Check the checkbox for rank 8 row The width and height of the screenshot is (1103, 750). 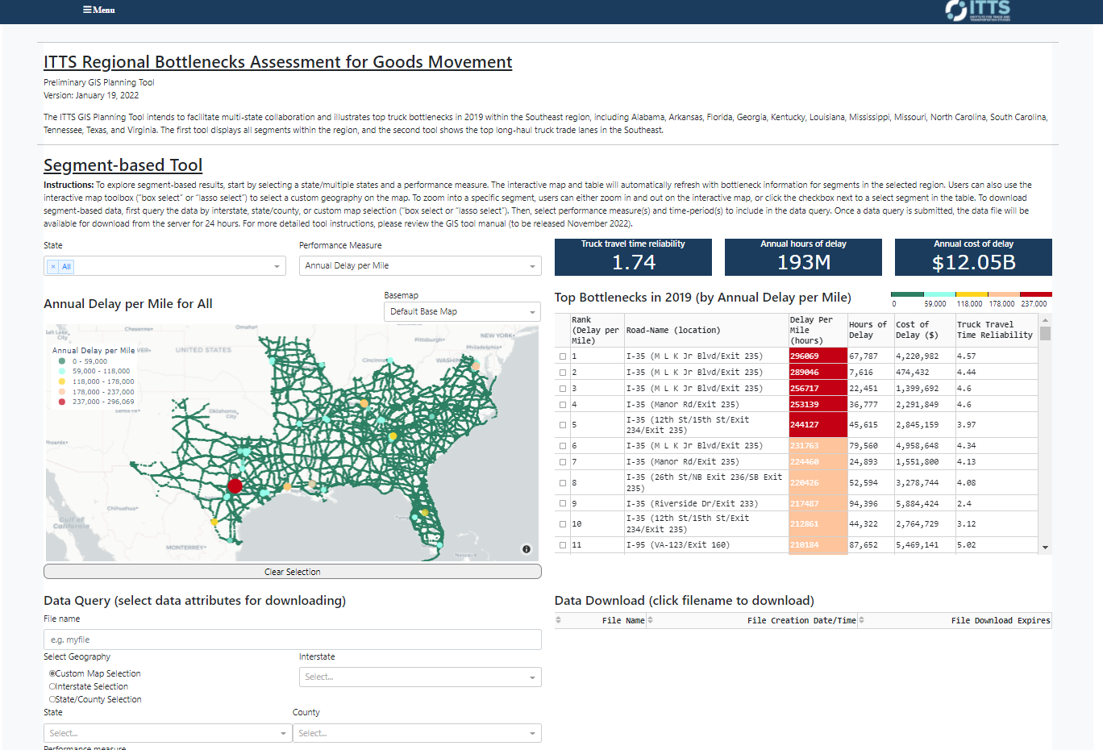pos(563,483)
